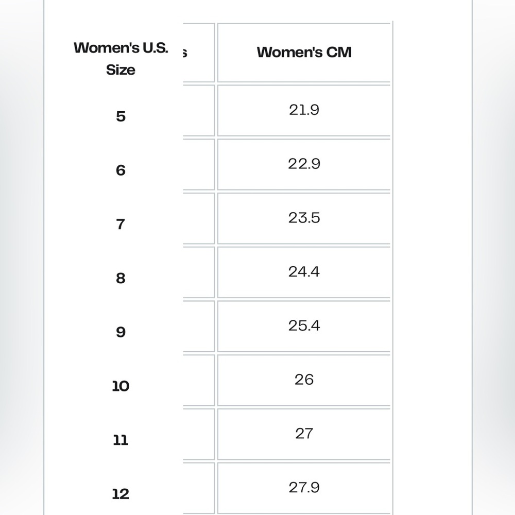This screenshot has width=515, height=515.
Task: Click the hidden cell beside size 9
Action: pyautogui.click(x=199, y=326)
